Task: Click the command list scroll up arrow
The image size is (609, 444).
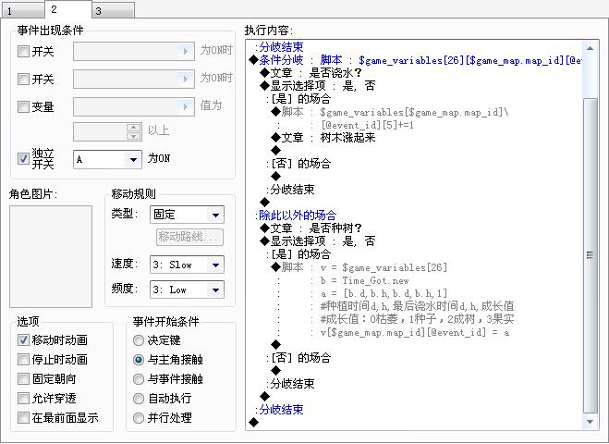Action: click(590, 49)
